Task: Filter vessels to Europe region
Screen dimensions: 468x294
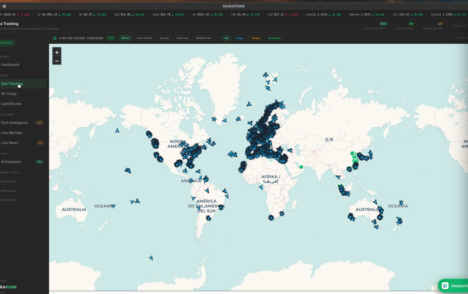Action: (x=164, y=38)
